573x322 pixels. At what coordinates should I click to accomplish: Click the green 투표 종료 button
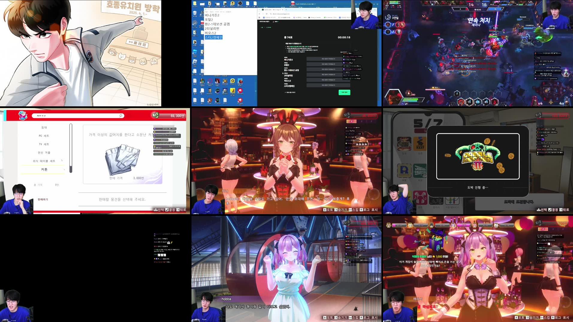[344, 92]
